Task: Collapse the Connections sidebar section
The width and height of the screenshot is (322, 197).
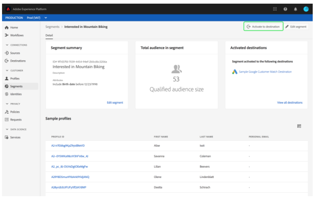Action: pyautogui.click(x=7, y=45)
